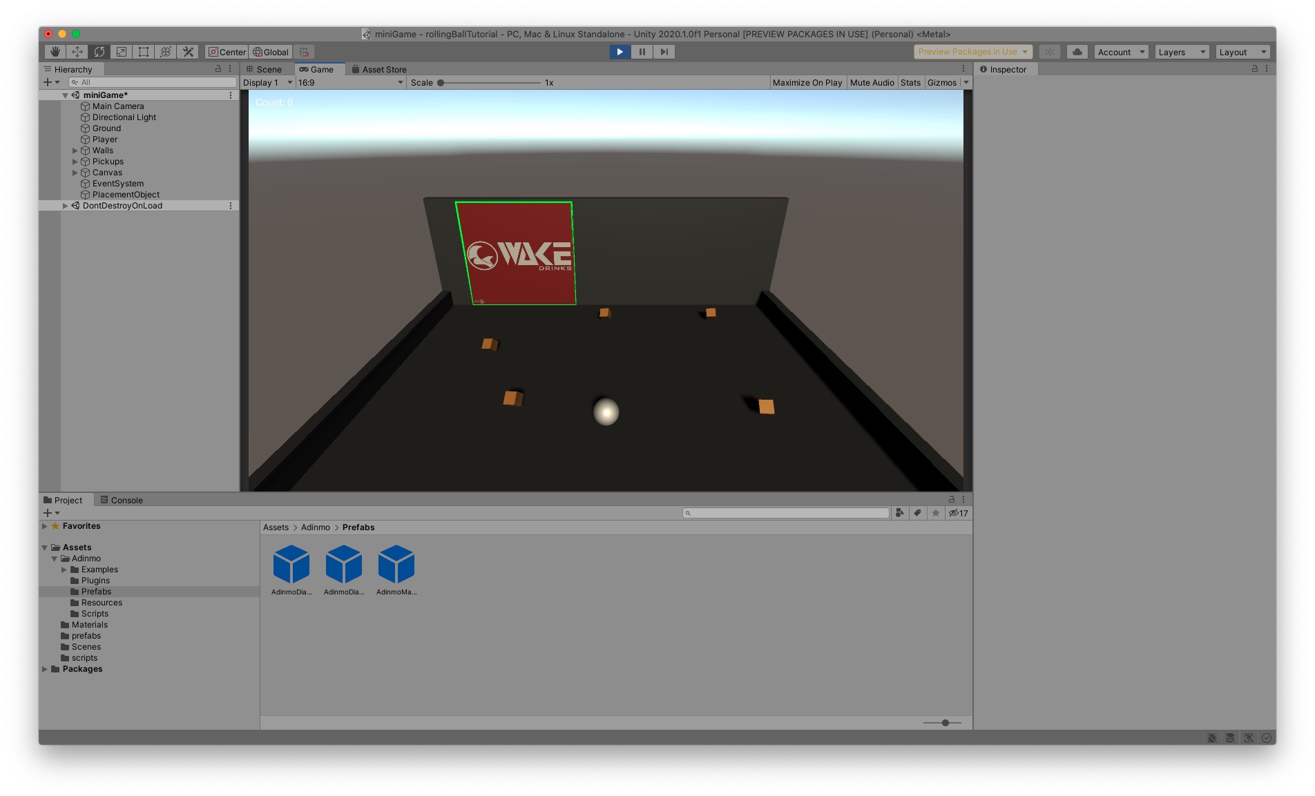Click the grid snapping icon in toolbar
The image size is (1315, 796).
pyautogui.click(x=304, y=52)
